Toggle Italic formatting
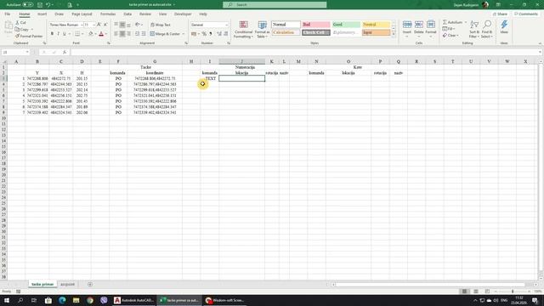Image resolution: width=544 pixels, height=306 pixels. (x=58, y=34)
